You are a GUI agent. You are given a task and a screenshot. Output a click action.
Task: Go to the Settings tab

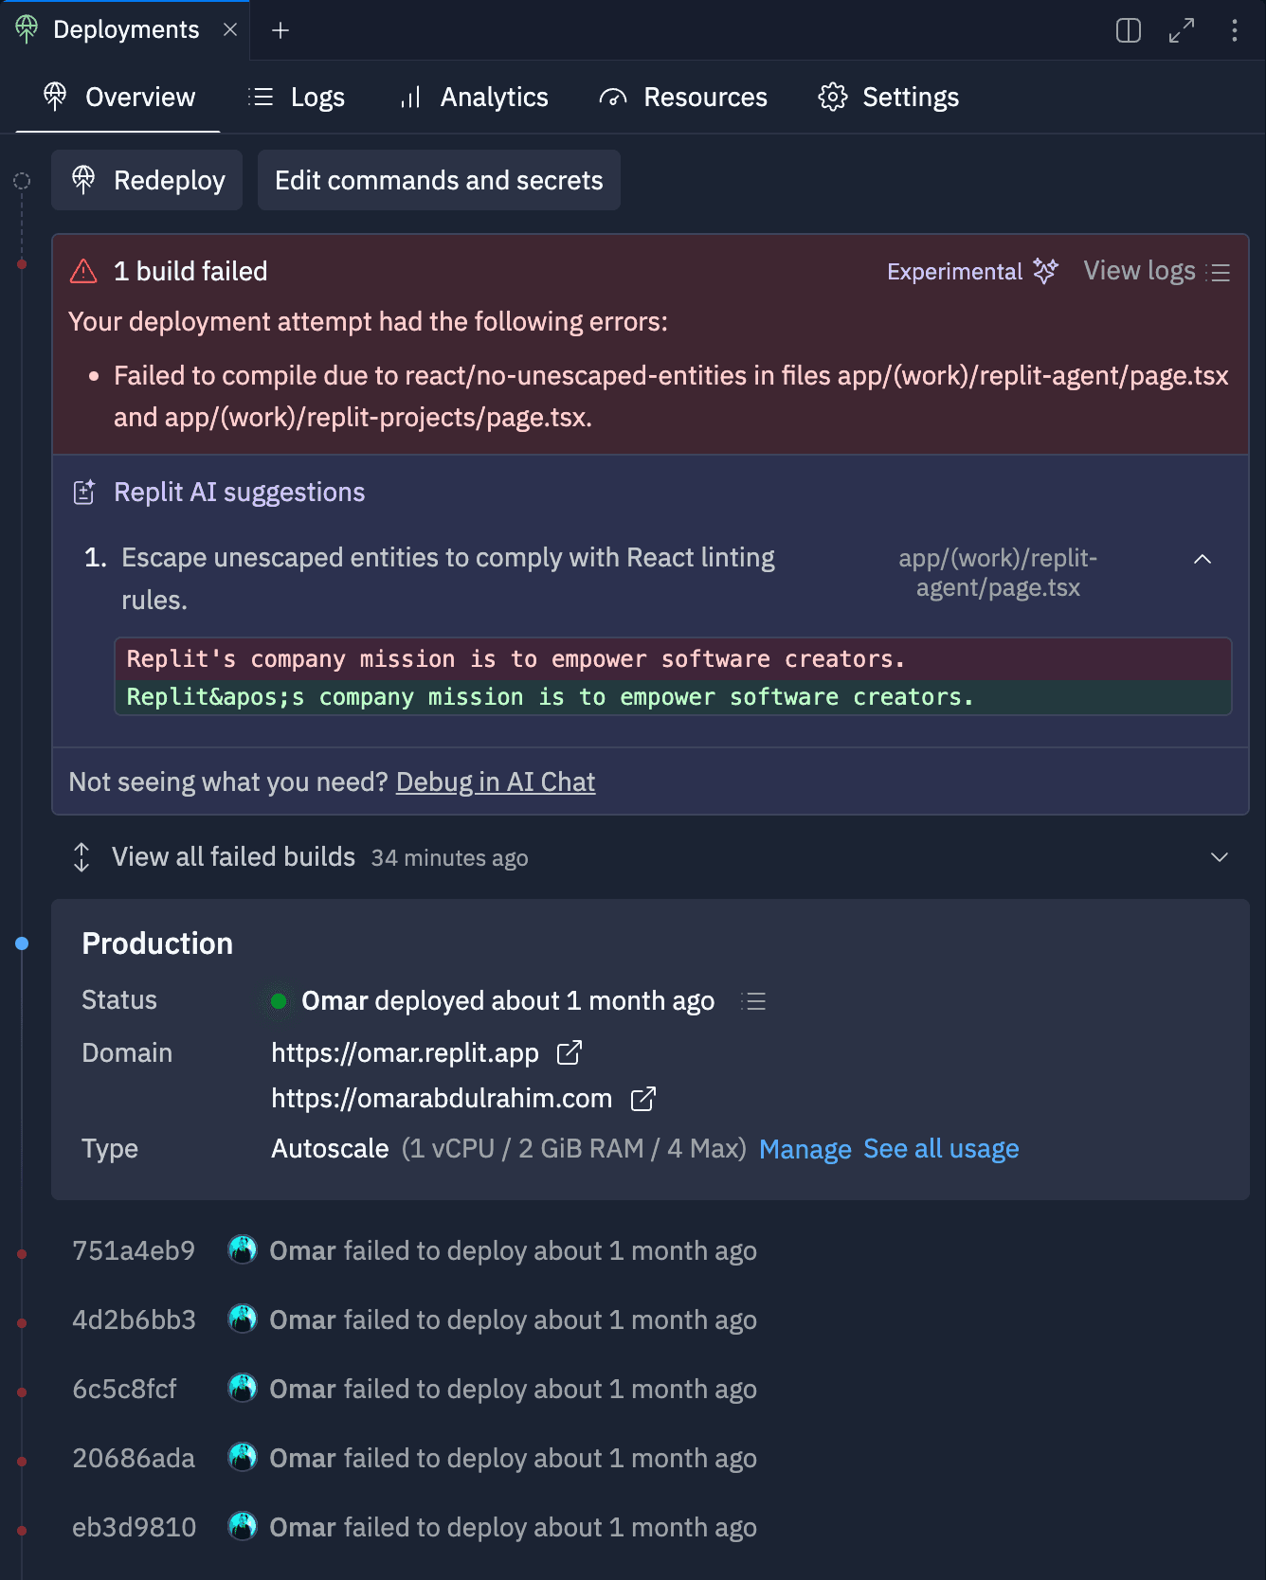pos(888,98)
